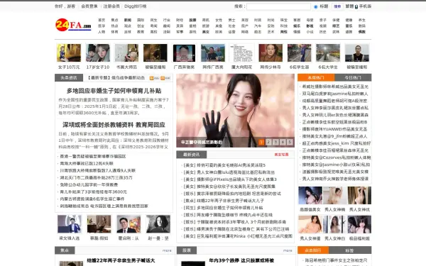Show slide 2 in the carousel
Screen dimensions: 426x266
coord(268,142)
